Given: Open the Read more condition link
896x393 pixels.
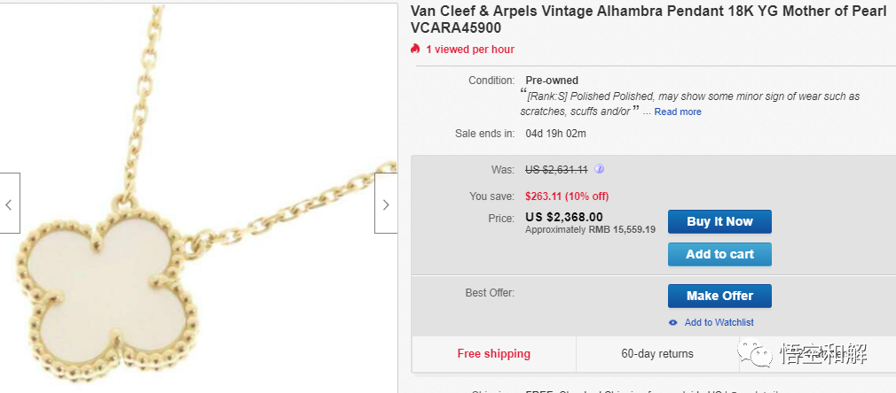Looking at the screenshot, I should click(x=678, y=112).
